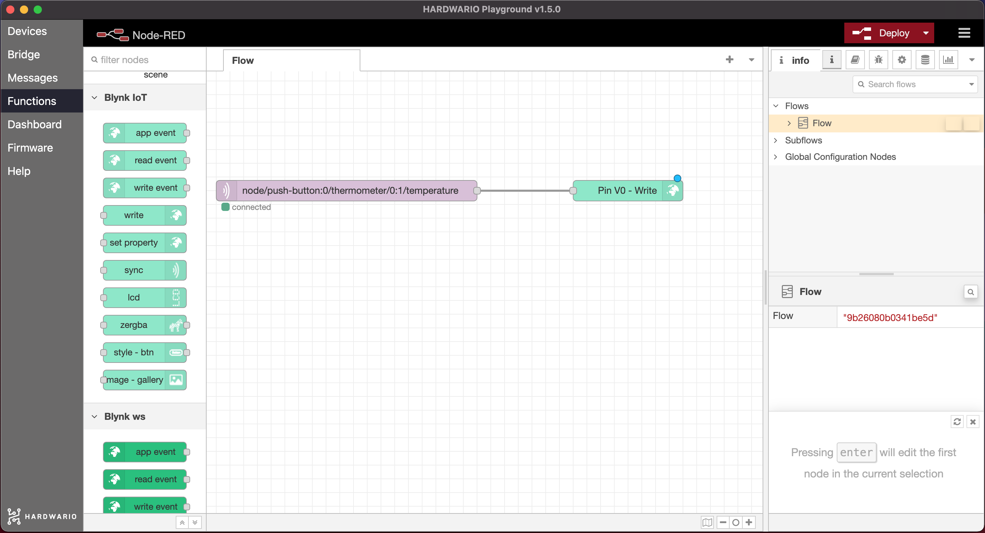Screen dimensions: 985x533
Task: Select the zergba palette node
Action: pyautogui.click(x=145, y=325)
